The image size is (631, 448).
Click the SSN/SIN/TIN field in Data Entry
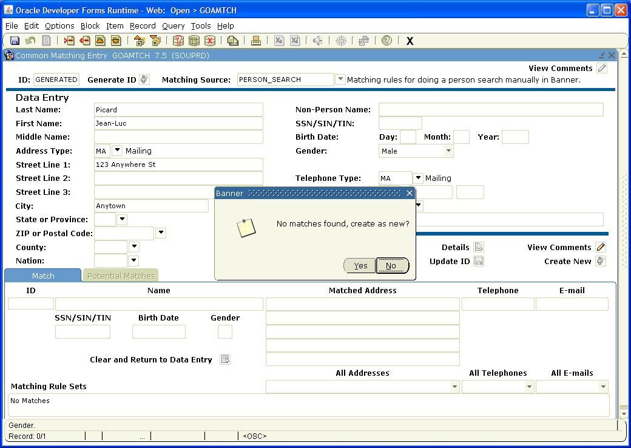click(x=400, y=124)
